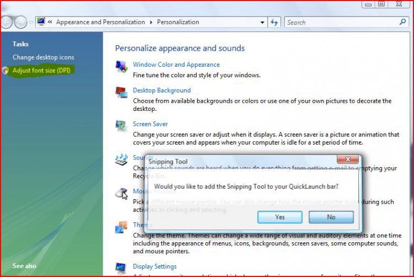This screenshot has width=414, height=277.
Task: Open Window Color and Appearance link
Action: [176, 65]
